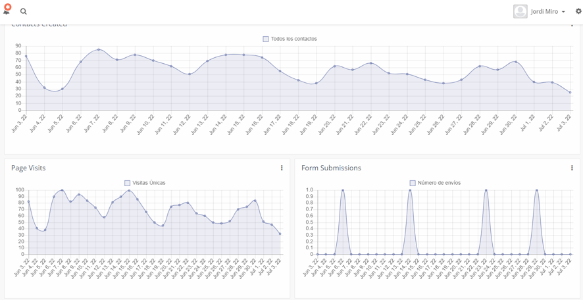Select Jun 7 peak point in contacts chart
583x300 pixels.
99,49
